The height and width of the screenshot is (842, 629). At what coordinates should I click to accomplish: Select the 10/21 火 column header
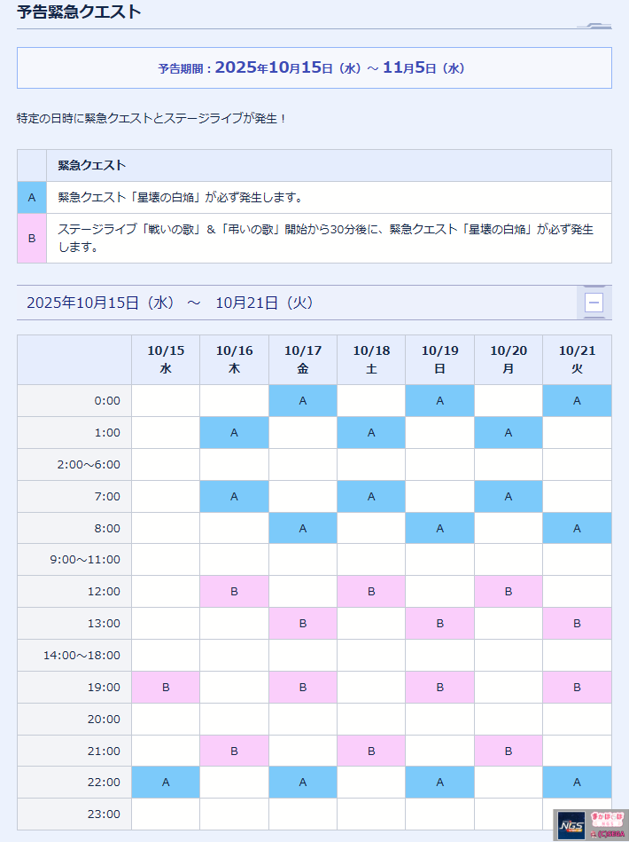pos(577,359)
